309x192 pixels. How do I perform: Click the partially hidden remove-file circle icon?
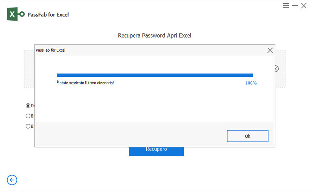276,69
